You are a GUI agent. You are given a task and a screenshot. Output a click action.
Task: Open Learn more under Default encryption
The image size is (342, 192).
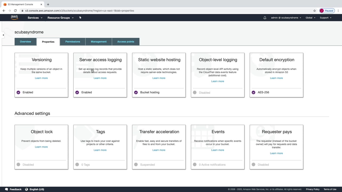pos(276,78)
